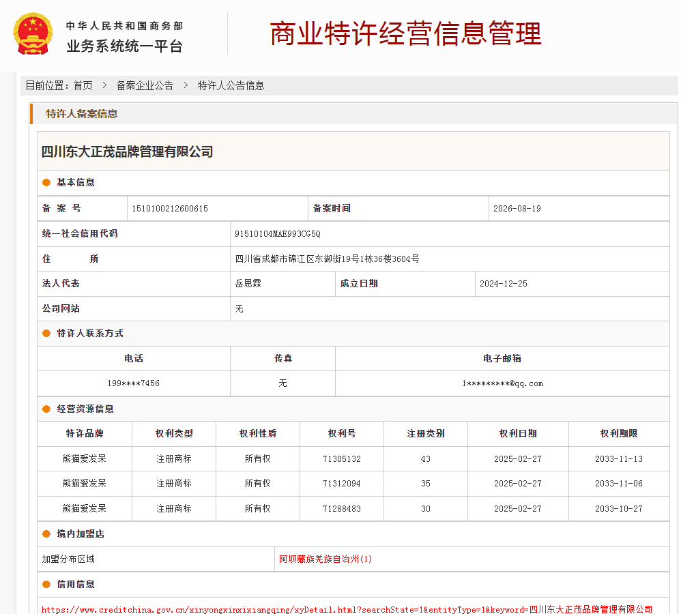Viewport: 681px width, 614px height.
Task: Click 特许人联系方式 section header
Action: [x=90, y=333]
